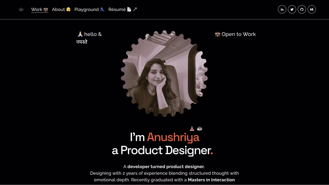Open the Twitter profile icon
Screen dimensions: 329x185
[x=292, y=9]
